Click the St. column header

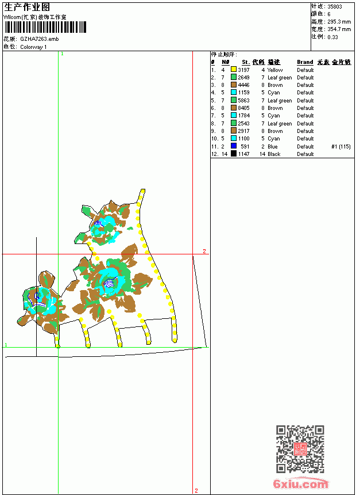click(246, 62)
